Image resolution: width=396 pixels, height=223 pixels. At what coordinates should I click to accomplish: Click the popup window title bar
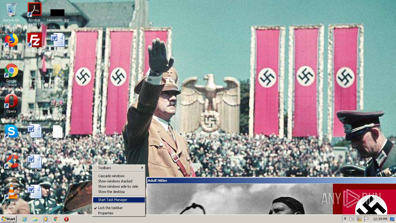[271, 181]
